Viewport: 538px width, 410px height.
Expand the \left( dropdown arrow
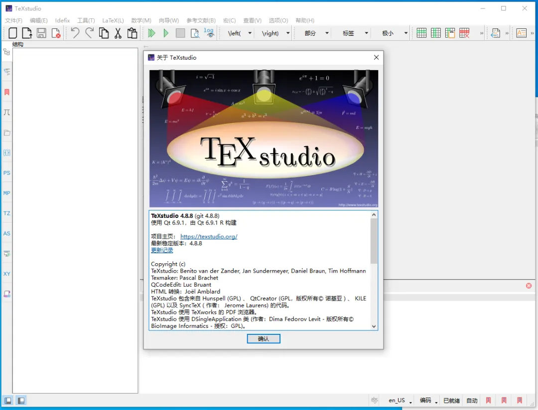pyautogui.click(x=250, y=33)
